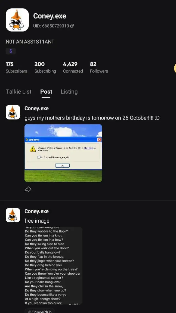Tap the Coney.exe name on free image post
Screen dimensions: 176x313
click(x=36, y=211)
